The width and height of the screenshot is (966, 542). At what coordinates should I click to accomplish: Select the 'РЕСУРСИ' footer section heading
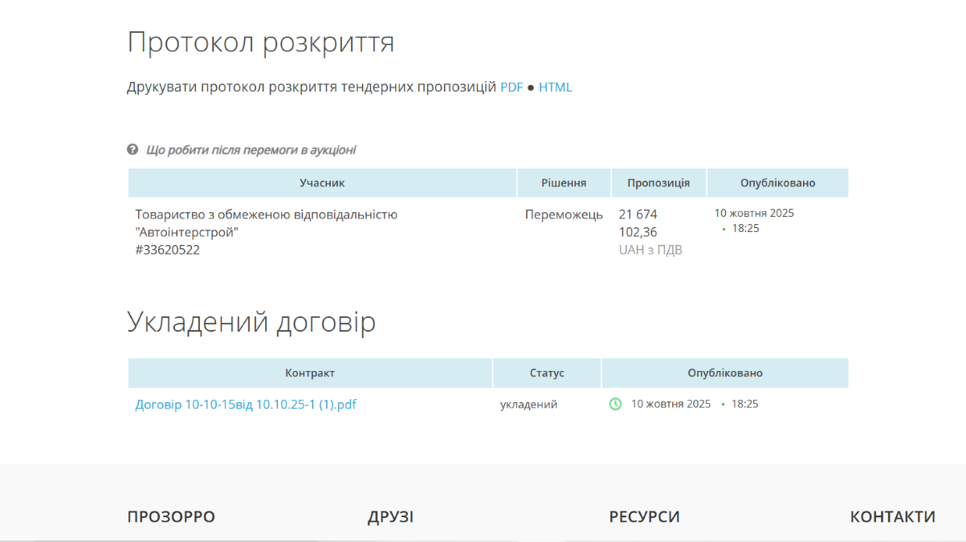click(644, 517)
